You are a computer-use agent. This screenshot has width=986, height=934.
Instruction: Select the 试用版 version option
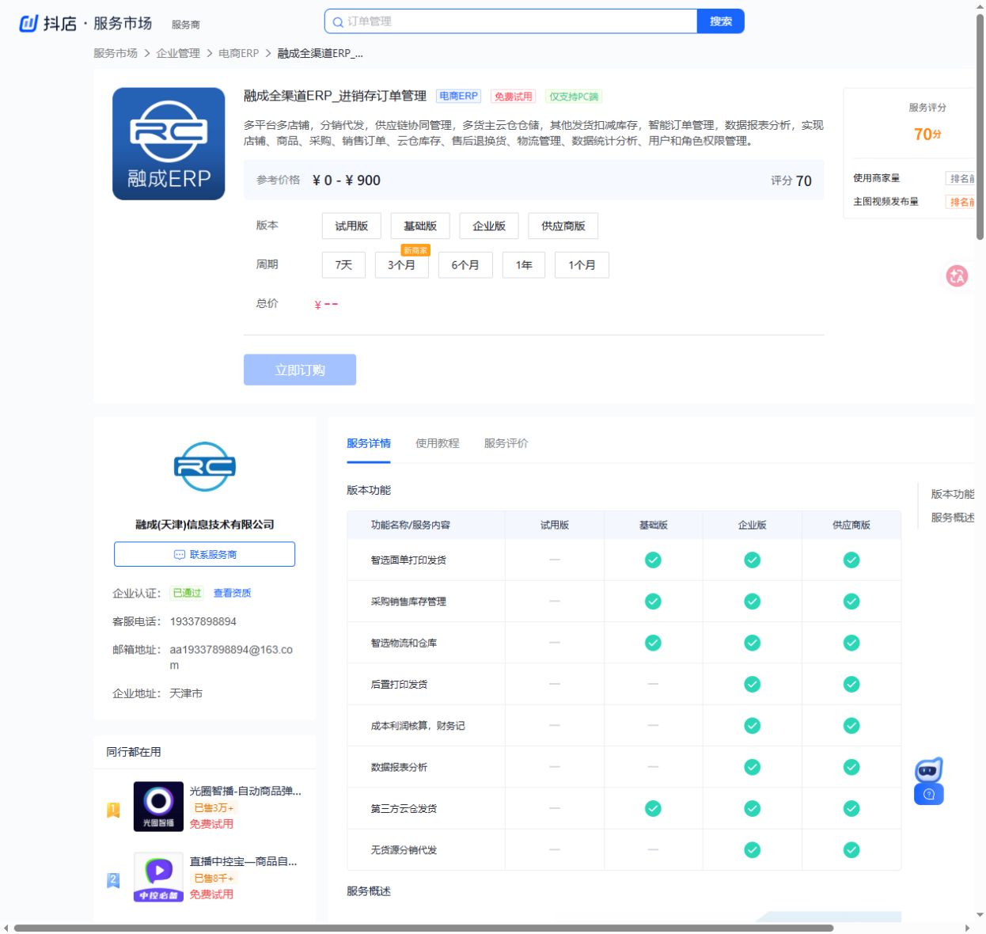[x=351, y=226]
